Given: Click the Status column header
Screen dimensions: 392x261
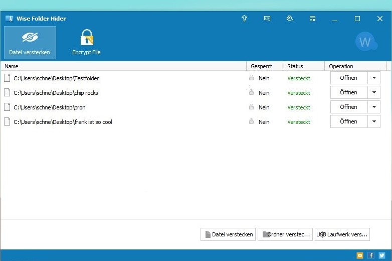Looking at the screenshot, I should tap(304, 66).
